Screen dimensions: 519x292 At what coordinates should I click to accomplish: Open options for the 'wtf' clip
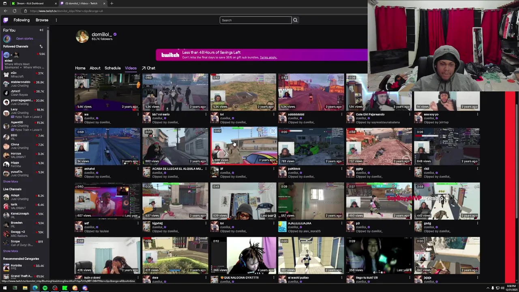(x=138, y=223)
